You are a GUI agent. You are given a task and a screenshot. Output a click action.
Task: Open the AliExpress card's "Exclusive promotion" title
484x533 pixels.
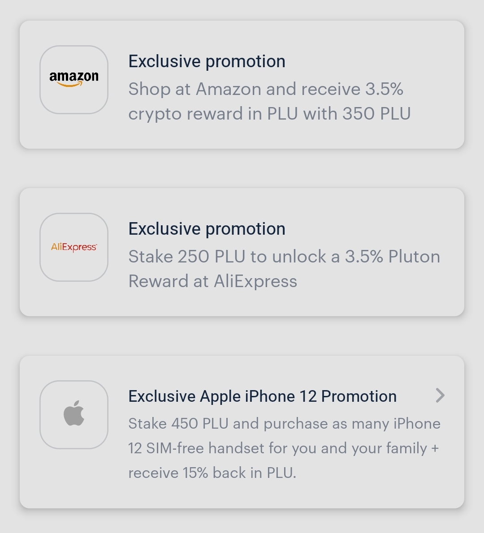[207, 229]
